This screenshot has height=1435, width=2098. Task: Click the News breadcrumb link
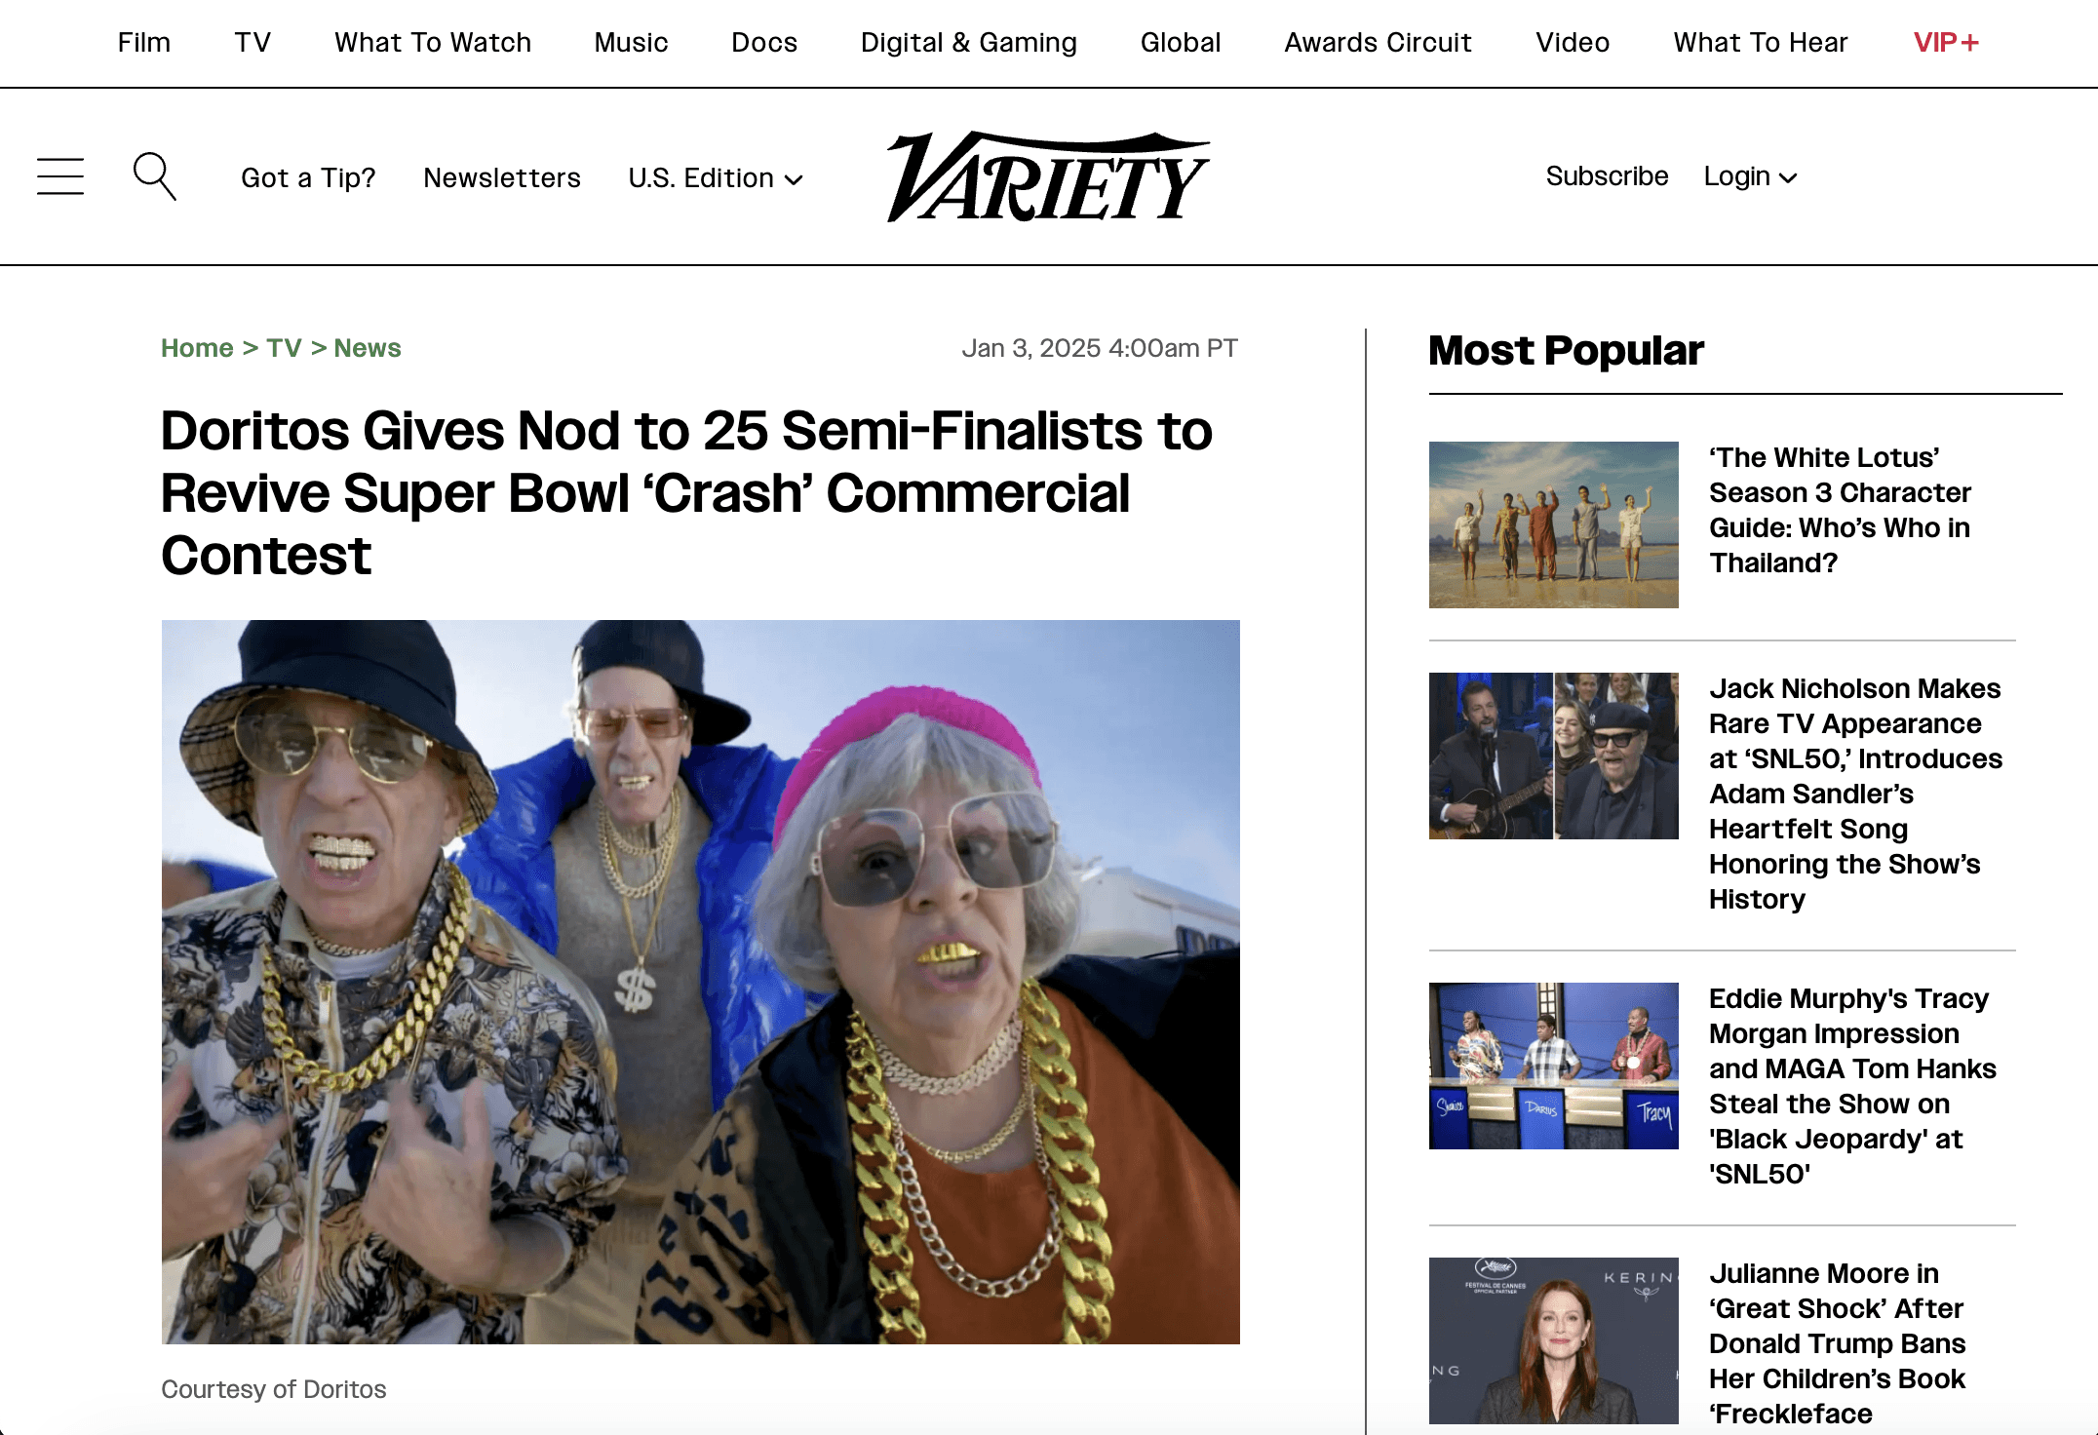(367, 348)
